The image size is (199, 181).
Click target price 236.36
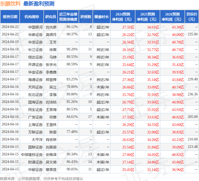(193, 94)
